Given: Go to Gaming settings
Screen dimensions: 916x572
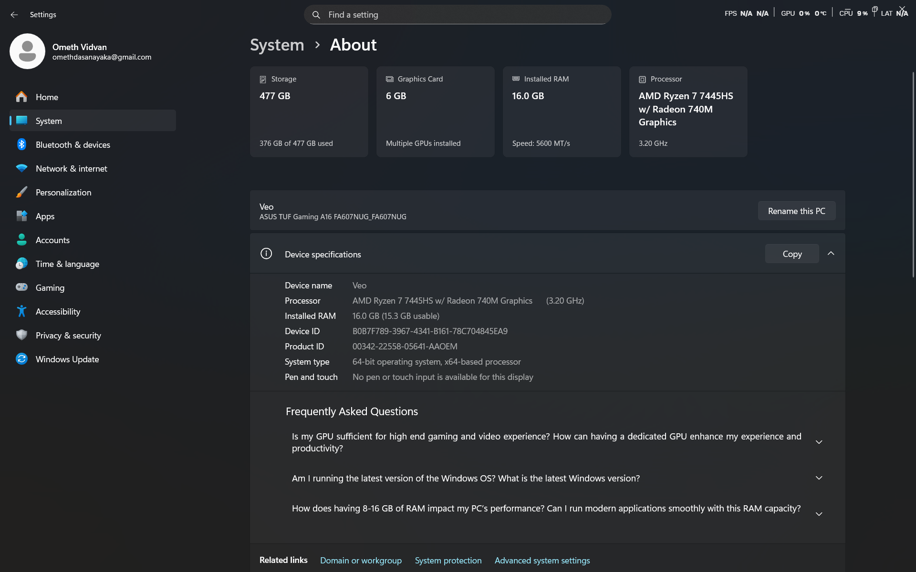Looking at the screenshot, I should click(93, 287).
